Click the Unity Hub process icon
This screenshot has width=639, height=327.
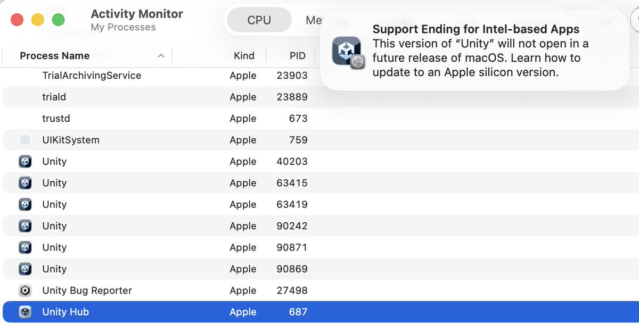25,312
